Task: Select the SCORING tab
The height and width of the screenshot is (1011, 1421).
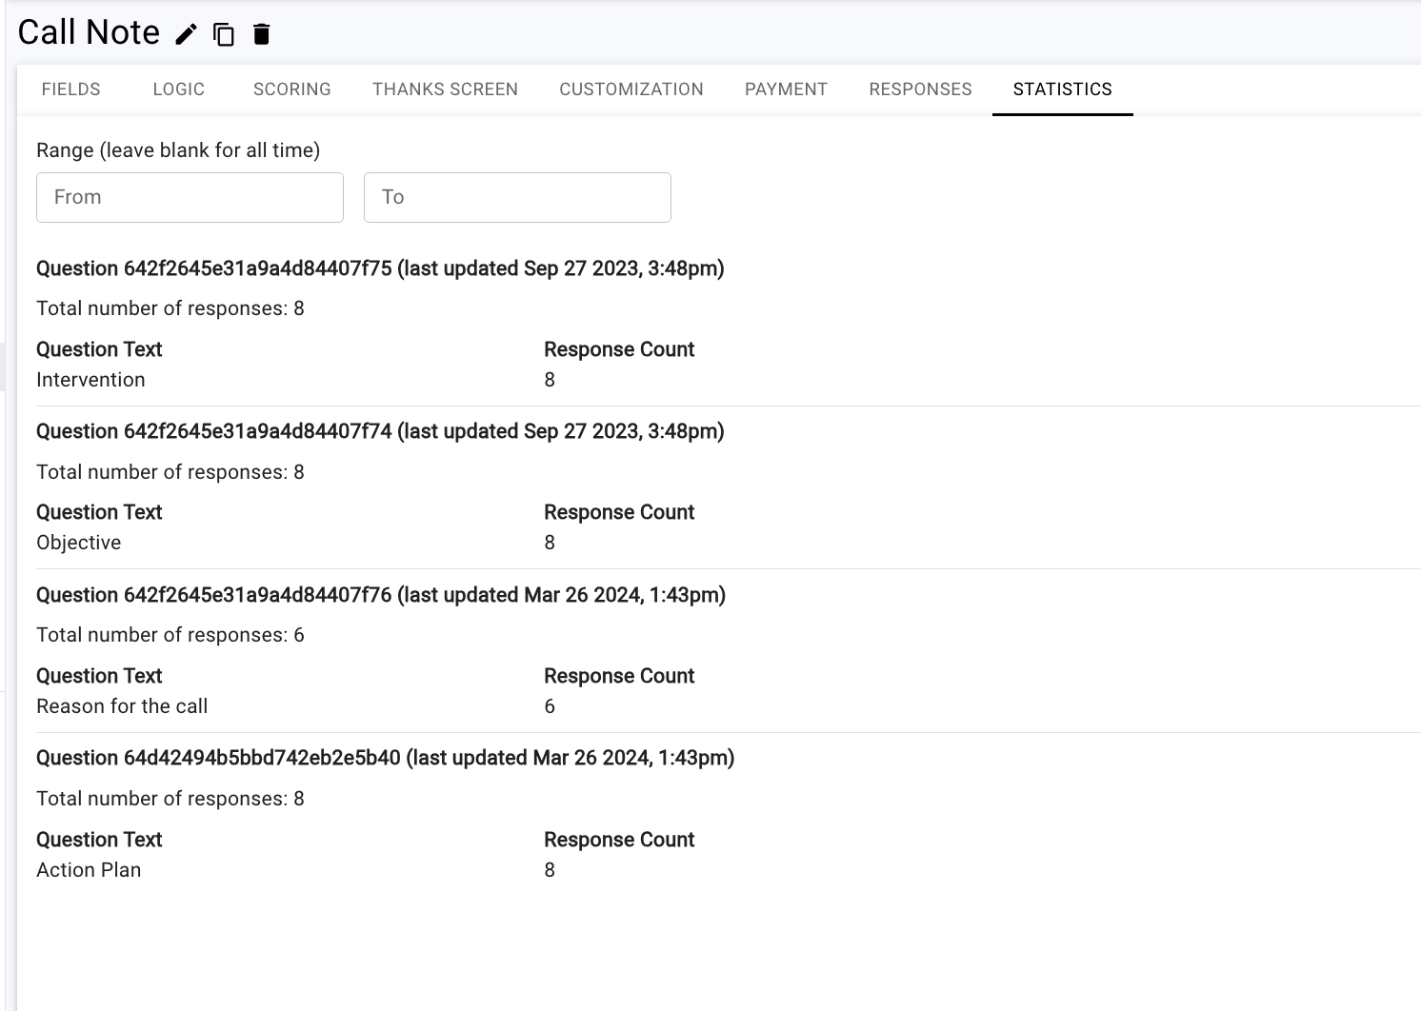Action: point(291,89)
